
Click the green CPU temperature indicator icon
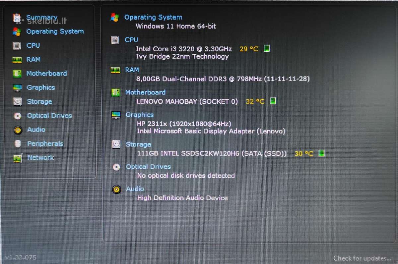[x=267, y=48]
